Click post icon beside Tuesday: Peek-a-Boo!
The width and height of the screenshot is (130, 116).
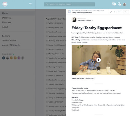(x=47, y=84)
